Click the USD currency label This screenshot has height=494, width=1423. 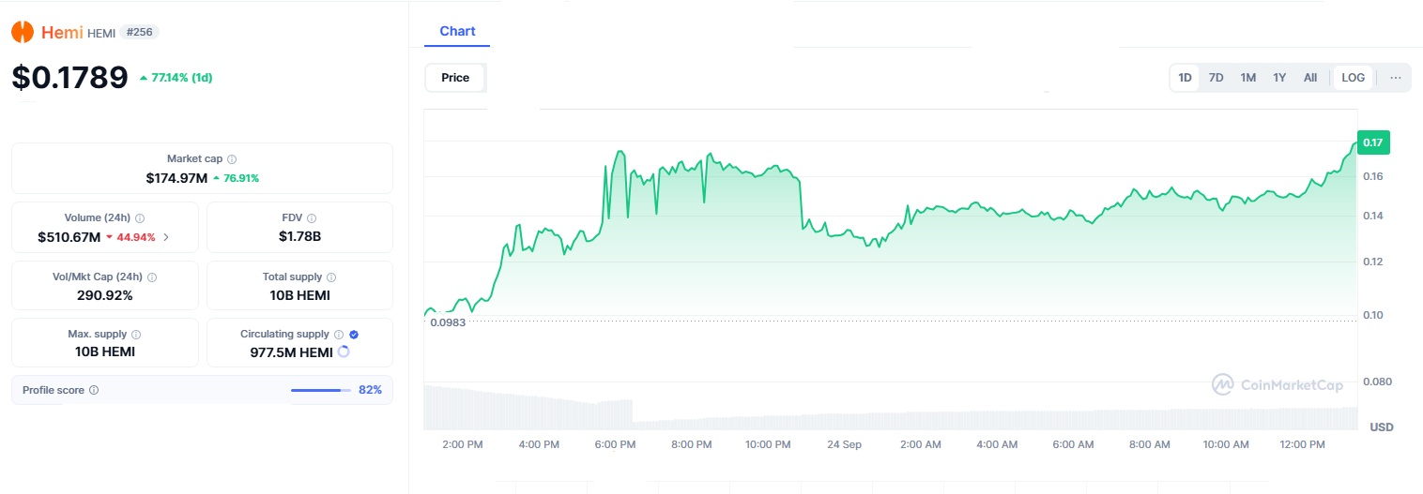tap(1382, 427)
